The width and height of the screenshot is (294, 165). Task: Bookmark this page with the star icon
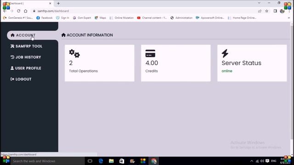click(266, 11)
